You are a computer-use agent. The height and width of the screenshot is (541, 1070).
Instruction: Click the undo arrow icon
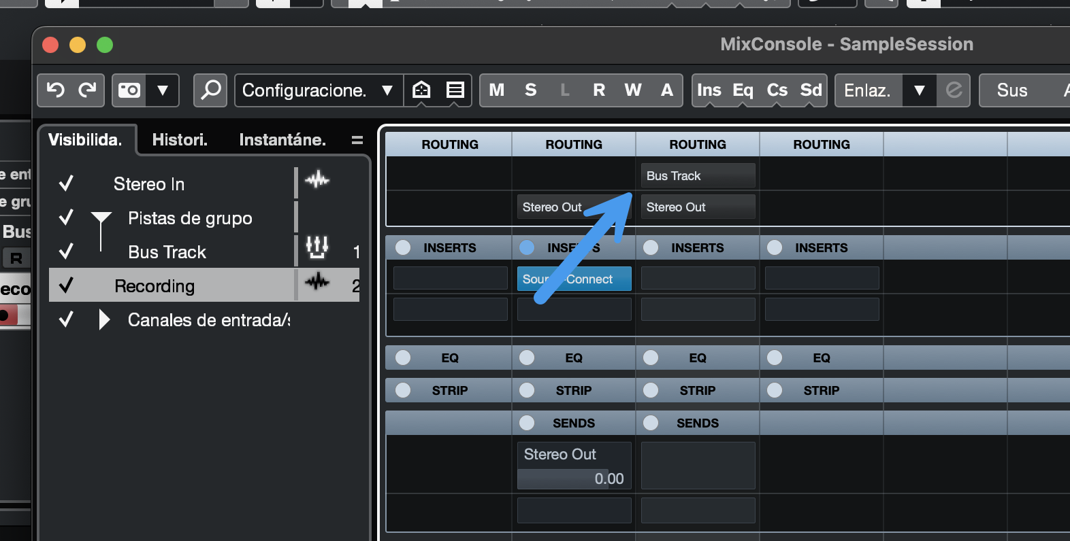[55, 90]
